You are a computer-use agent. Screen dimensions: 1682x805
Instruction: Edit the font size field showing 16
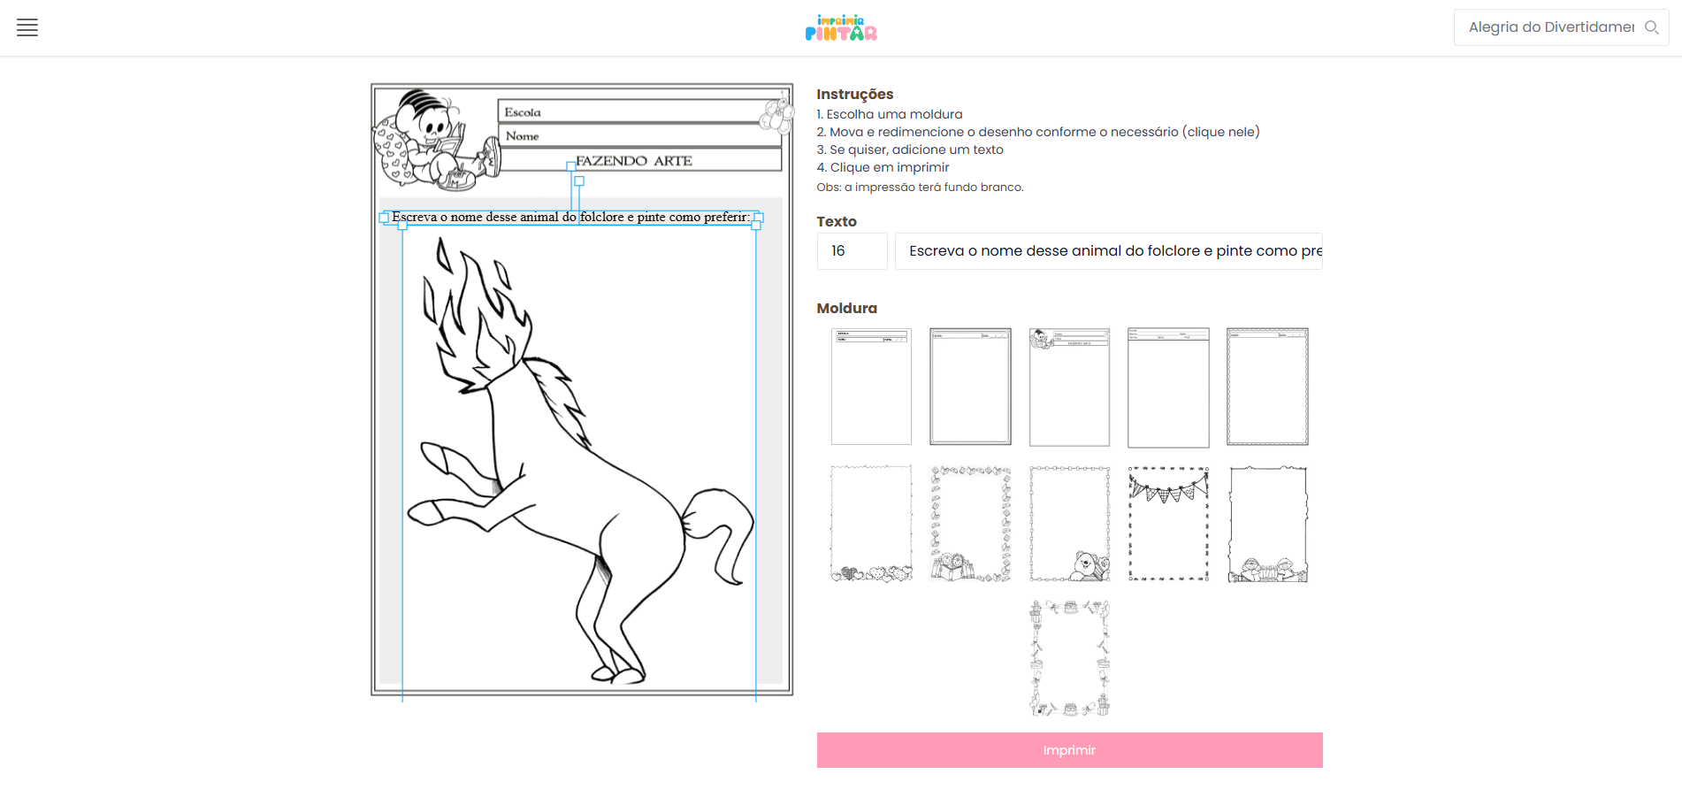tap(852, 251)
